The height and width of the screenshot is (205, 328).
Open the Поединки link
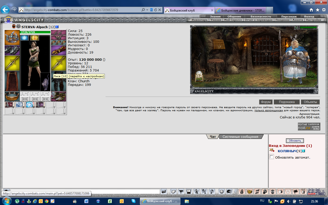click(x=283, y=20)
